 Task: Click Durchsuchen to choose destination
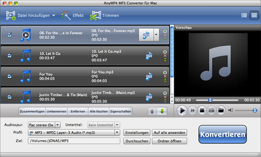(x=137, y=141)
